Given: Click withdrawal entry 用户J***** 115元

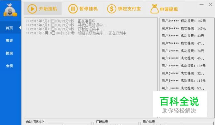Looking at the screenshot, I should 184,81.
